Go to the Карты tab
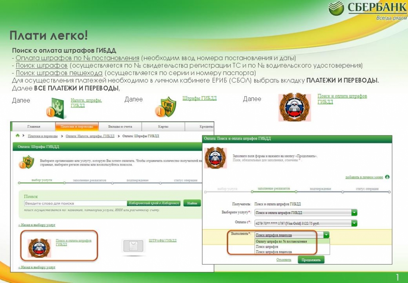 tap(163, 127)
